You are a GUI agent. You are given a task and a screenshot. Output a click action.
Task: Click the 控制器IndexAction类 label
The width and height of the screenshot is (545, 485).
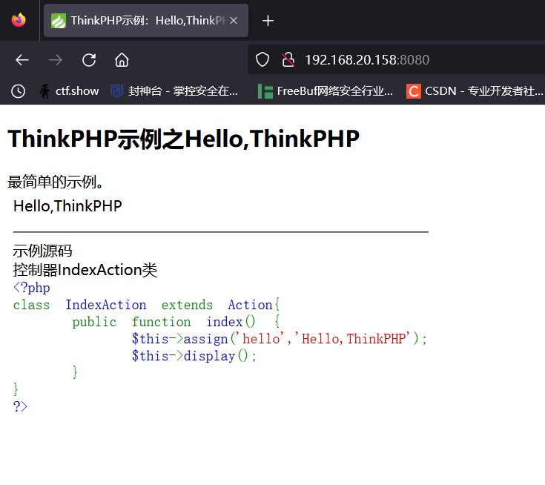click(x=85, y=270)
